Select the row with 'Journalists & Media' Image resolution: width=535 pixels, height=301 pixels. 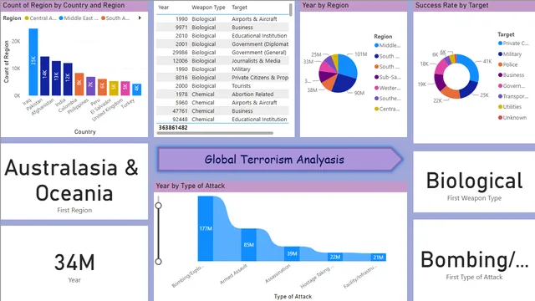[x=222, y=61]
